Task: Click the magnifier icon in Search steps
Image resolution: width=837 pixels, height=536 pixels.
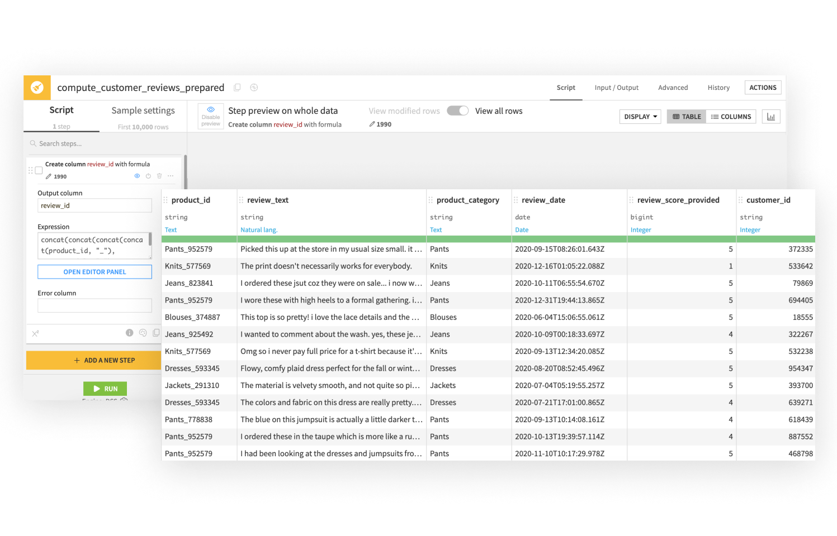Action: pos(33,143)
